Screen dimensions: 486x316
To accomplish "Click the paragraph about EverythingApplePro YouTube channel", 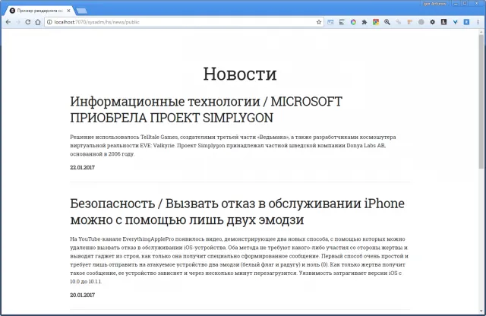I will click(239, 261).
